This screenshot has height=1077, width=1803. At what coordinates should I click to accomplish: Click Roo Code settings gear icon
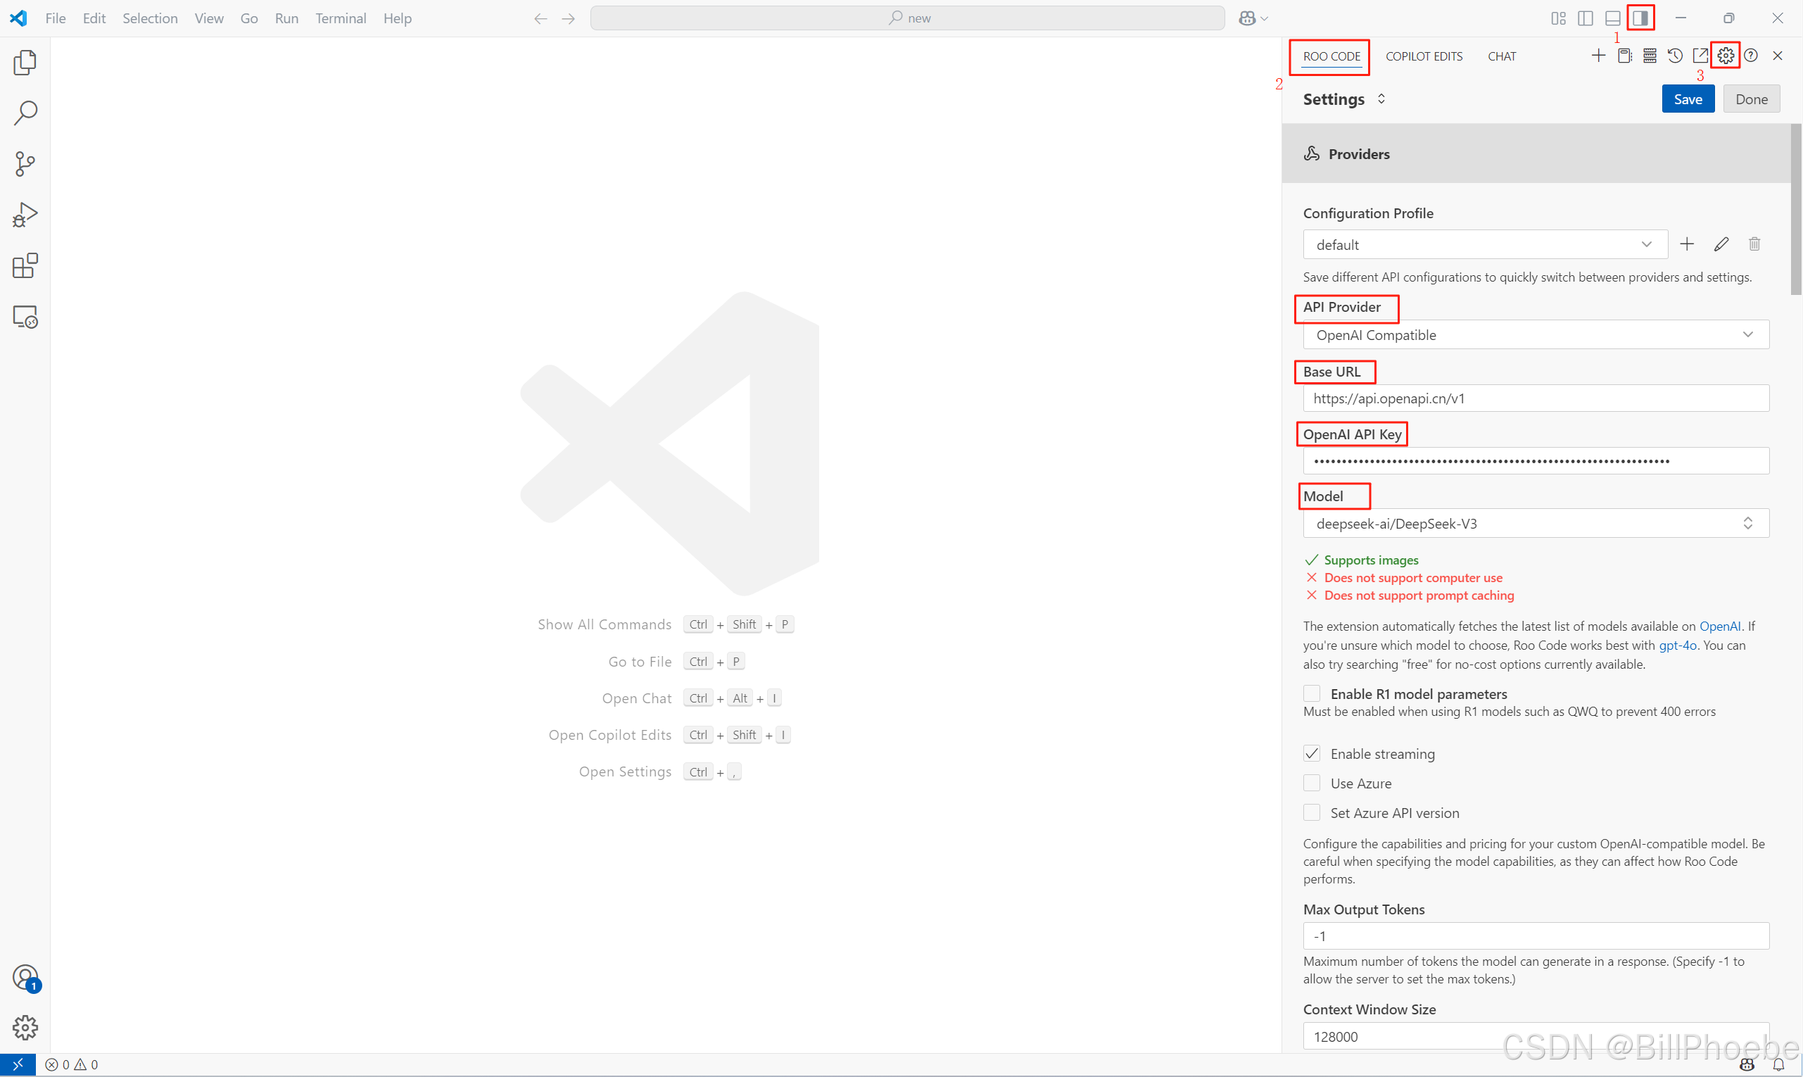click(x=1726, y=56)
